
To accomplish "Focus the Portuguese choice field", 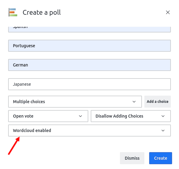I will (89, 46).
